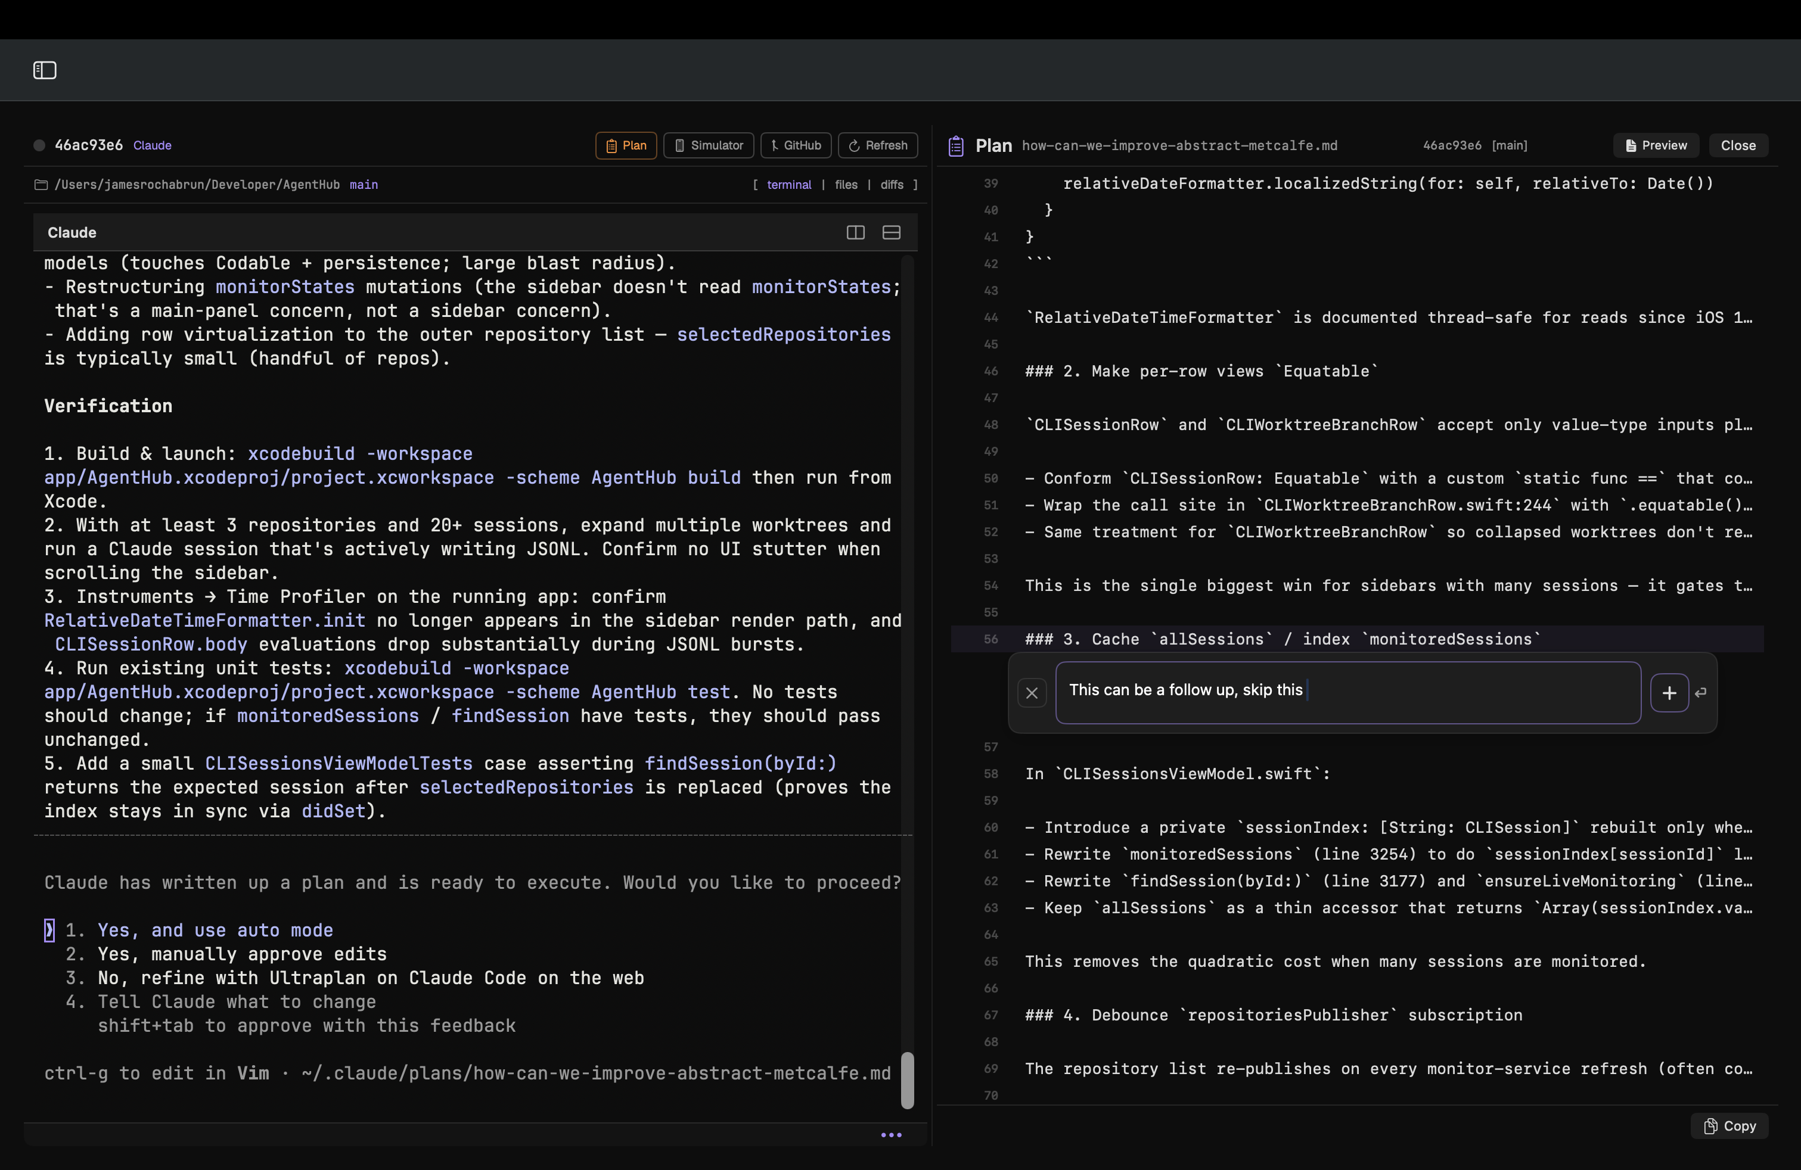Select option 2 Yes, manually approve edits

tap(242, 954)
